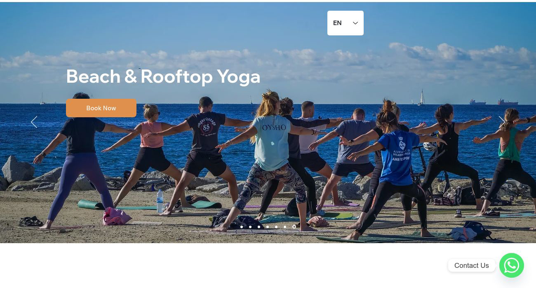Screen dimensions: 536x288
Task: Open WhatsApp chat via green icon
Action: tap(511, 265)
